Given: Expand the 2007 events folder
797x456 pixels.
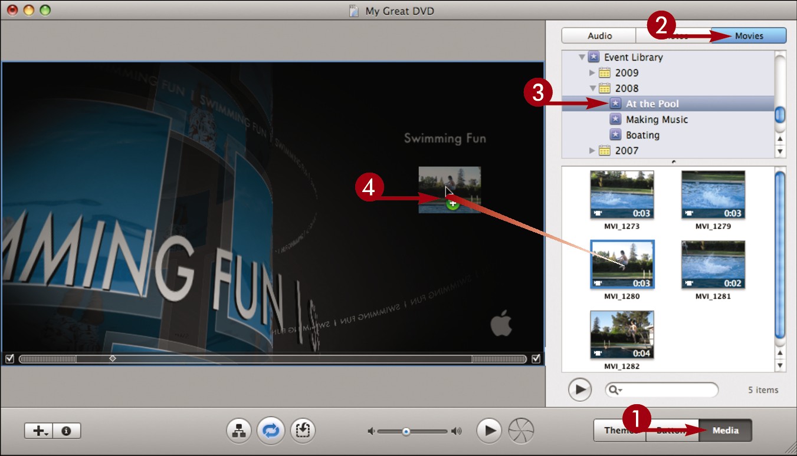Looking at the screenshot, I should (x=592, y=151).
